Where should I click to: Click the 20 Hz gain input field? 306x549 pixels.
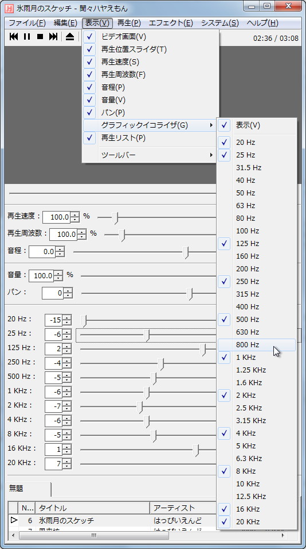54,320
